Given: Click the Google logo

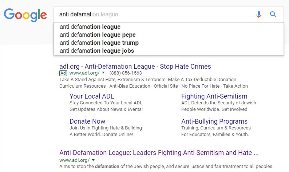Looking at the screenshot, I should [25, 15].
